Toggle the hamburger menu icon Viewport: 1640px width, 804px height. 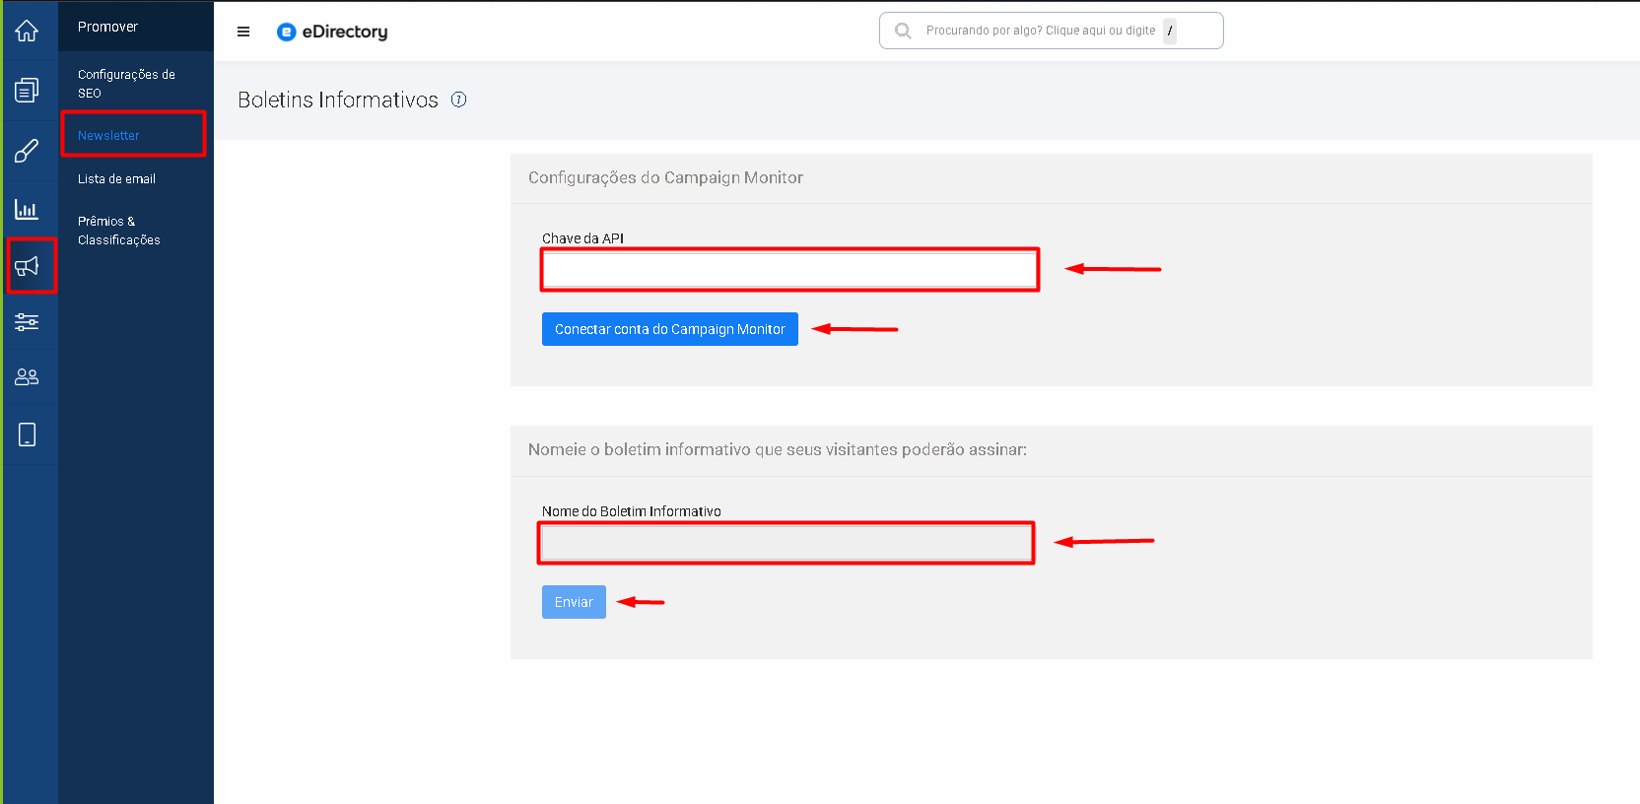[243, 32]
